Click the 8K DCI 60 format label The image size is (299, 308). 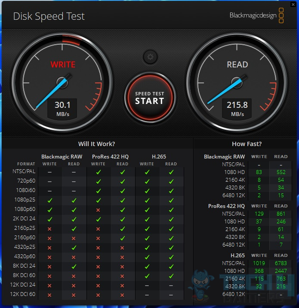[24, 275]
